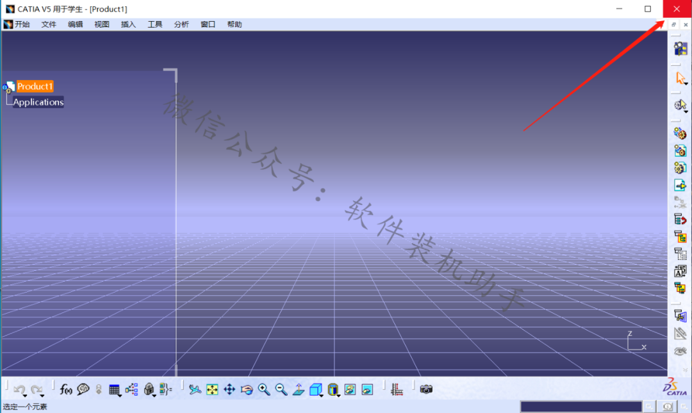This screenshot has width=692, height=413.
Task: Expand right toolbar overflow chevron
Action: [685, 369]
